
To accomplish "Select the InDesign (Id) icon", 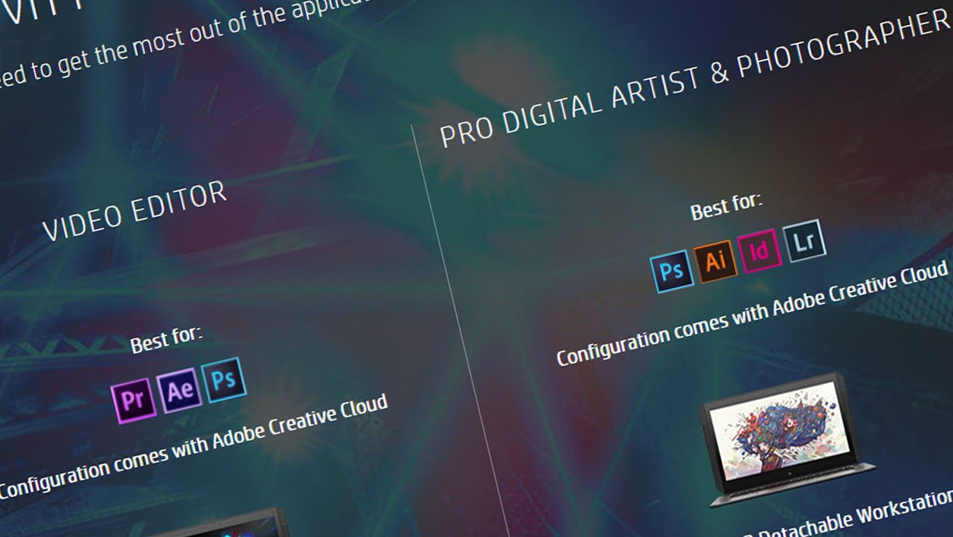I will tap(759, 251).
